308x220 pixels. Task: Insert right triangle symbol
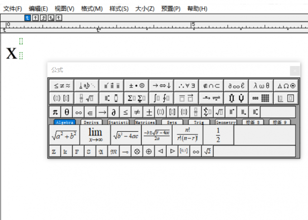tap(172, 151)
